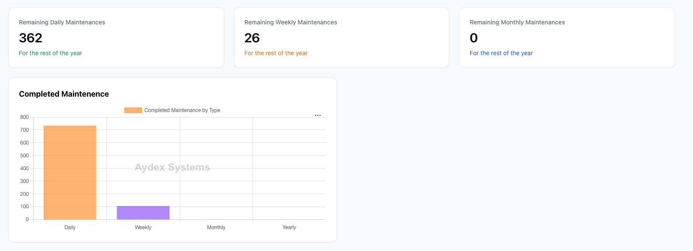693x251 pixels.
Task: Open the chart three-dots options menu
Action: (318, 115)
